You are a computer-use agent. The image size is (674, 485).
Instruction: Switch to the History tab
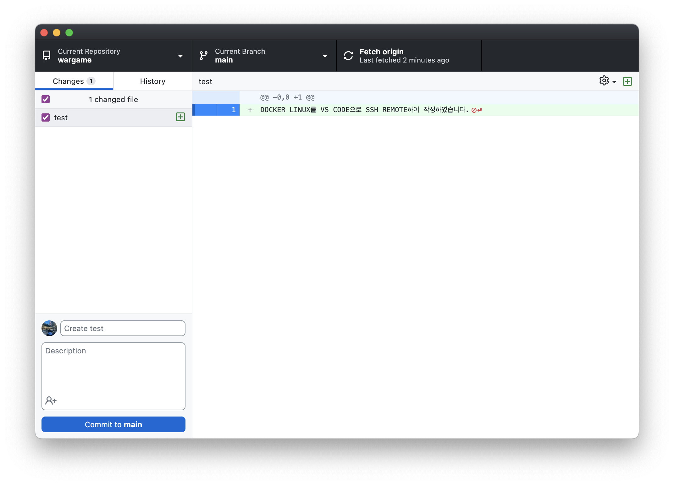tap(152, 81)
